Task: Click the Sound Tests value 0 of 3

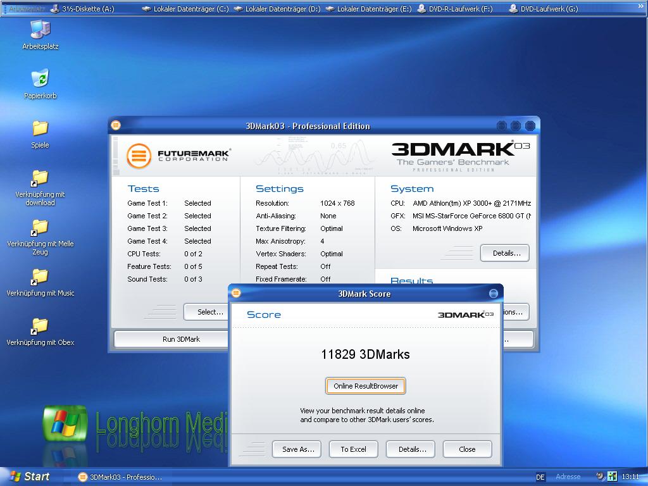Action: coord(193,279)
